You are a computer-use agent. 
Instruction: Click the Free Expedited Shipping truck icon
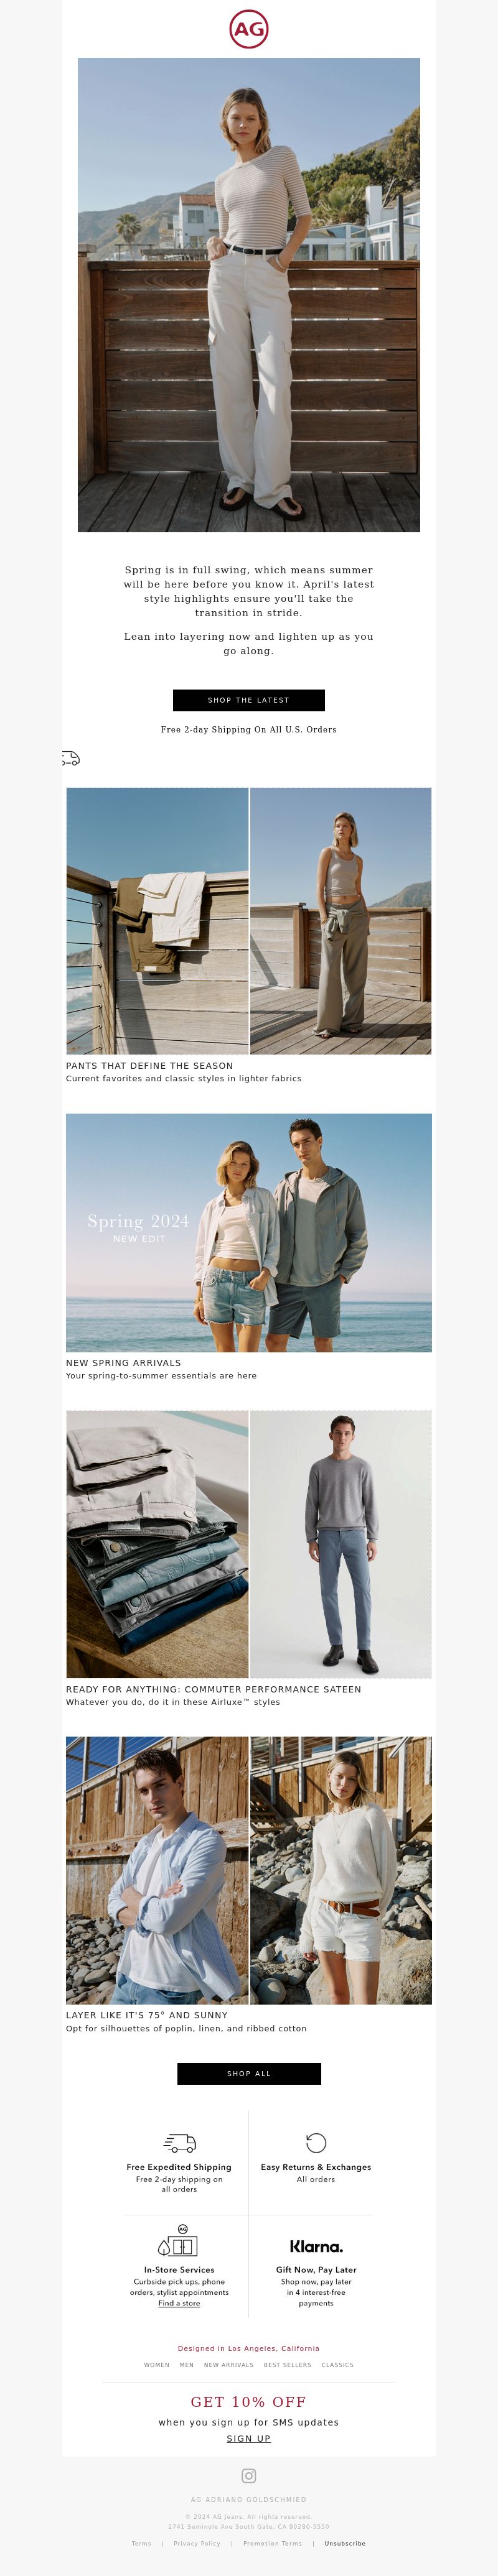[x=179, y=2143]
